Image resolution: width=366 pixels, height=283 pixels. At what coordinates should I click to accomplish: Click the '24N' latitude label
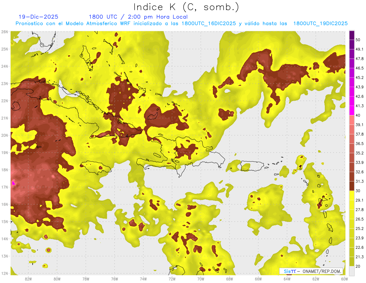point(5,66)
